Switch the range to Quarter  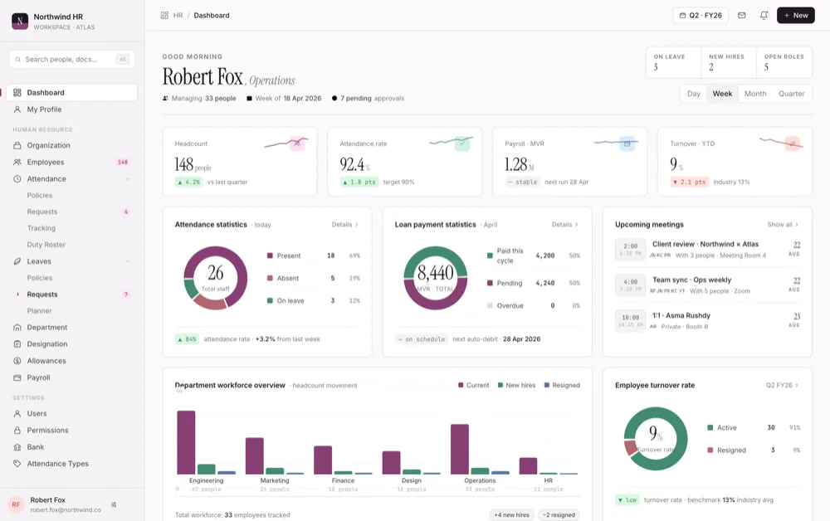click(791, 94)
